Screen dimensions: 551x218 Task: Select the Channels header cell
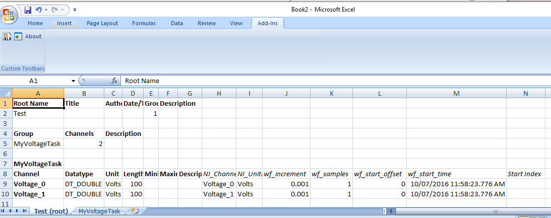[x=84, y=134]
